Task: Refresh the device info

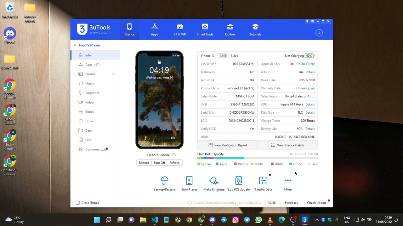Action: tap(174, 163)
